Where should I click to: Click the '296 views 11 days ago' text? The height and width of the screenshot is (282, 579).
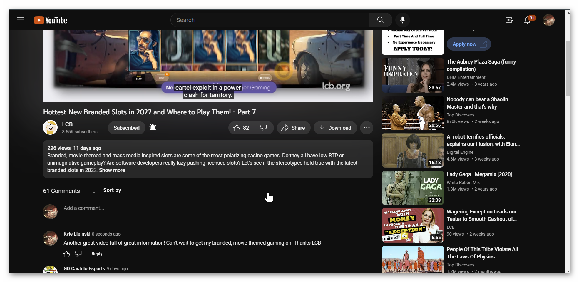click(74, 148)
